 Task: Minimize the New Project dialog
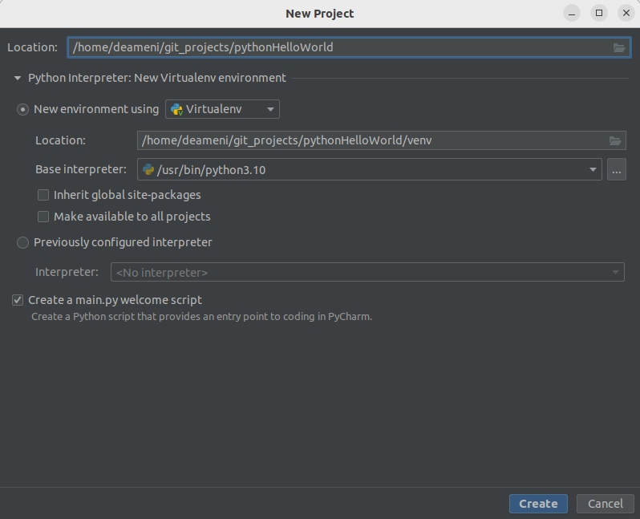(x=572, y=14)
